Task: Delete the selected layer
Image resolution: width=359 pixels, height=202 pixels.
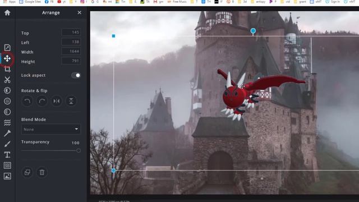Action: (x=42, y=172)
